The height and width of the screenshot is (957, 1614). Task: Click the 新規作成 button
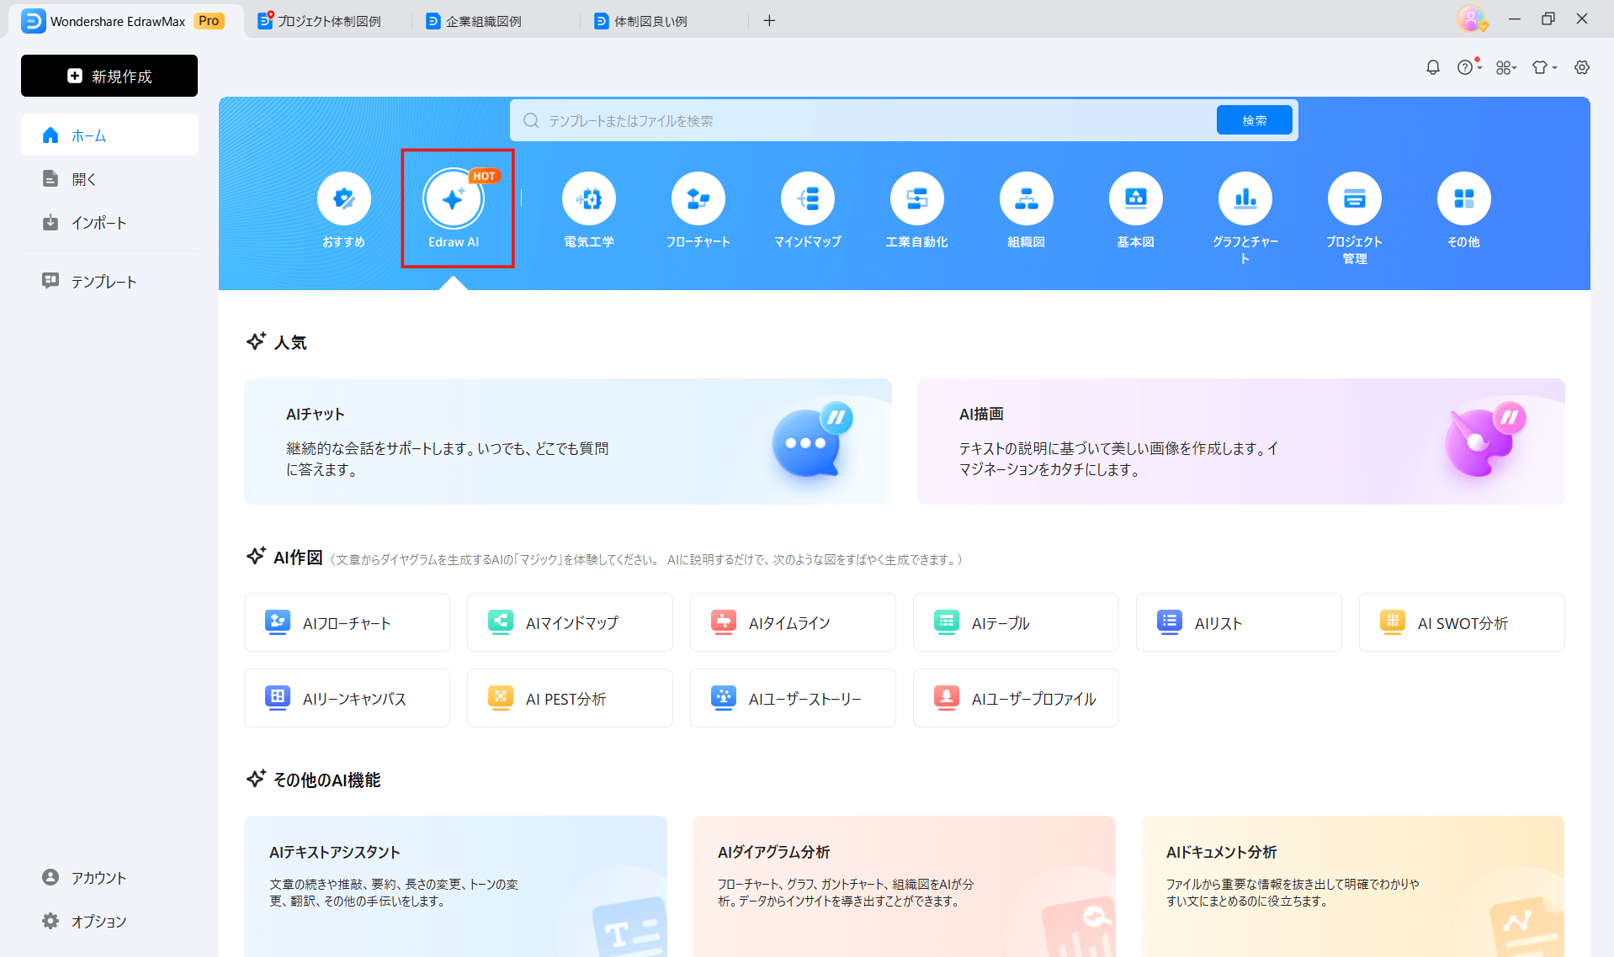(109, 76)
